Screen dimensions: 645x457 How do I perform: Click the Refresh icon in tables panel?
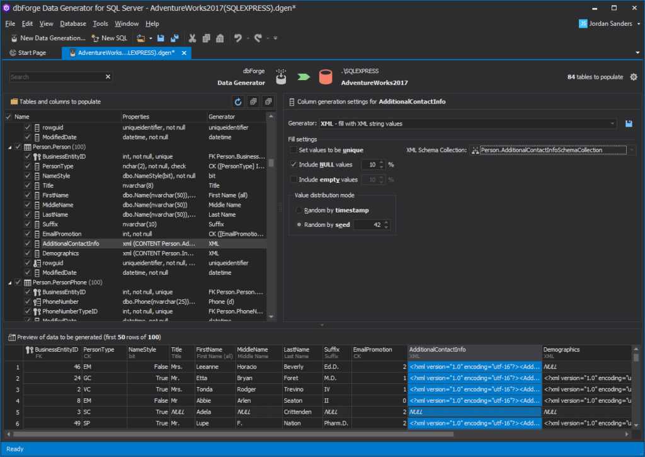(238, 101)
